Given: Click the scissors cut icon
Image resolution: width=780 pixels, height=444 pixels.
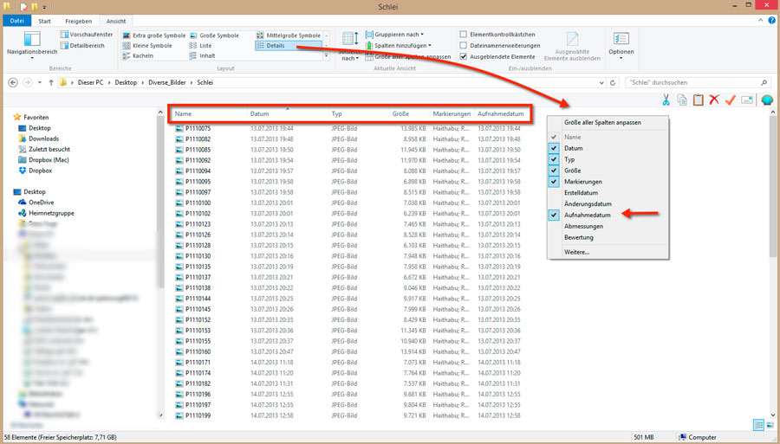Looking at the screenshot, I should point(666,100).
